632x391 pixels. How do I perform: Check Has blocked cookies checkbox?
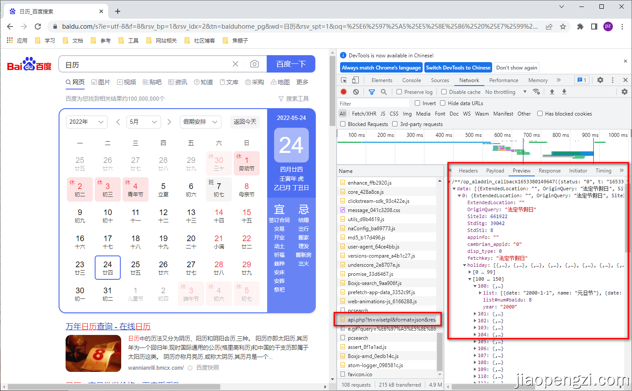540,113
